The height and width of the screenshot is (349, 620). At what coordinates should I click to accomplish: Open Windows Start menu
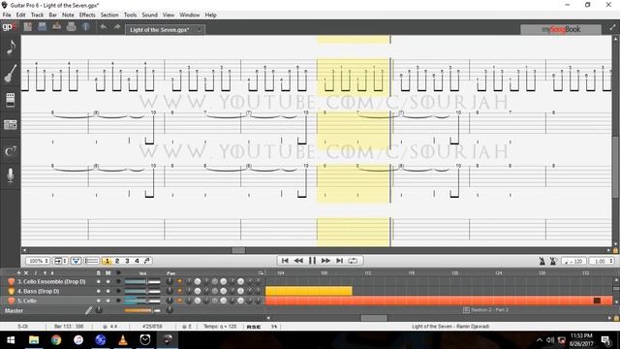pos(11,340)
